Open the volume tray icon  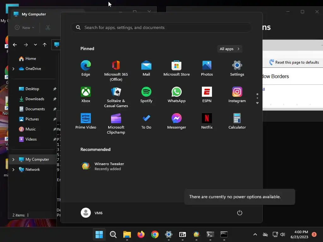pyautogui.click(x=283, y=234)
